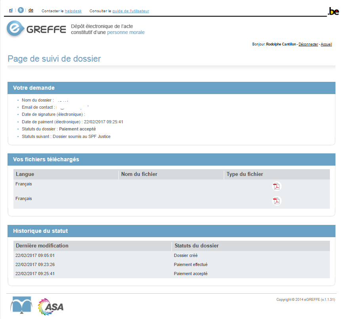341x319 pixels.
Task: Click the eGREFFE logo in the header
Action: 36,29
